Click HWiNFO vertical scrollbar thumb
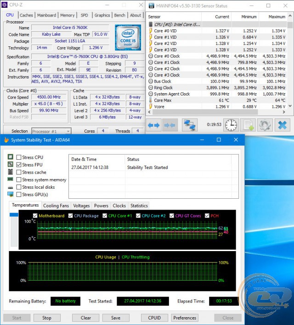Image resolution: width=294 pixels, height=325 pixels. click(290, 25)
